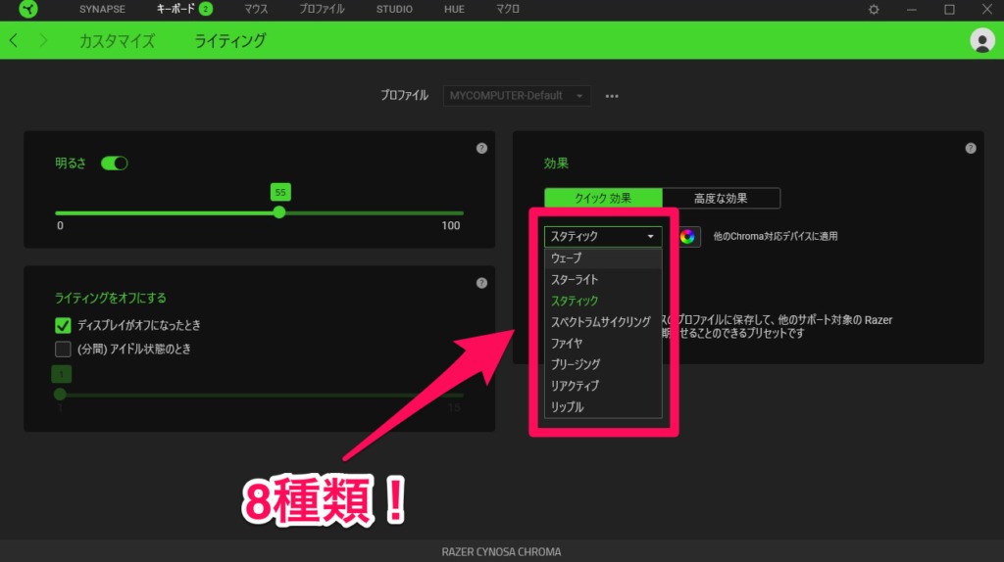Select ファイヤ from the effect list
Screen dimensions: 1004x562
603,344
